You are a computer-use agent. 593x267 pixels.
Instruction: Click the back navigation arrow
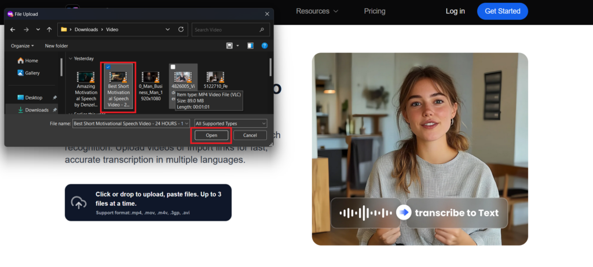13,29
